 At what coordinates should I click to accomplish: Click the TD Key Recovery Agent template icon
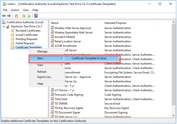(x=52, y=108)
